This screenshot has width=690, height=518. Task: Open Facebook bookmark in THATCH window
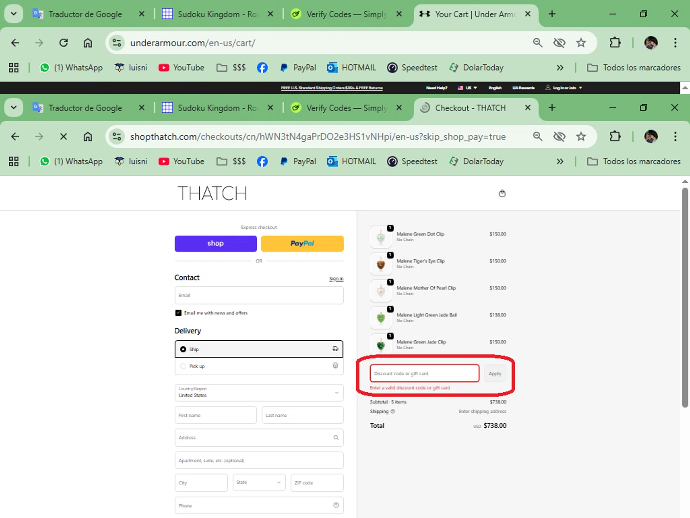(262, 162)
